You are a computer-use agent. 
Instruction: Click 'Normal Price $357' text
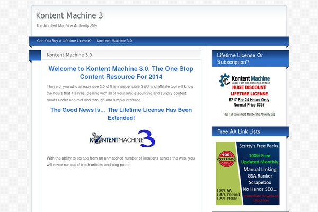pyautogui.click(x=249, y=105)
